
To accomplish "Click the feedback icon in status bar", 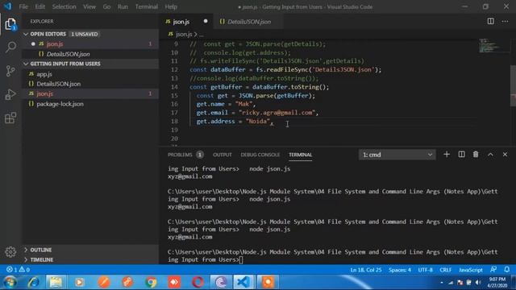I will coord(493,270).
